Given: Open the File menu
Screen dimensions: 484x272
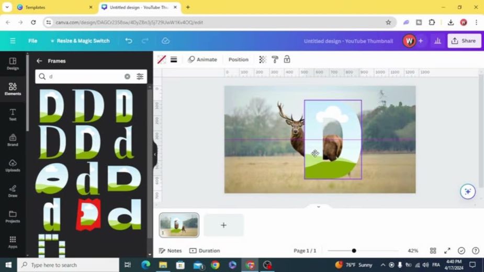Looking at the screenshot, I should (33, 41).
